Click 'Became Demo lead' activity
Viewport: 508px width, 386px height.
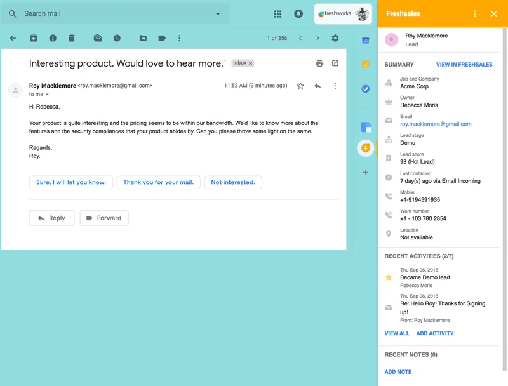[425, 277]
